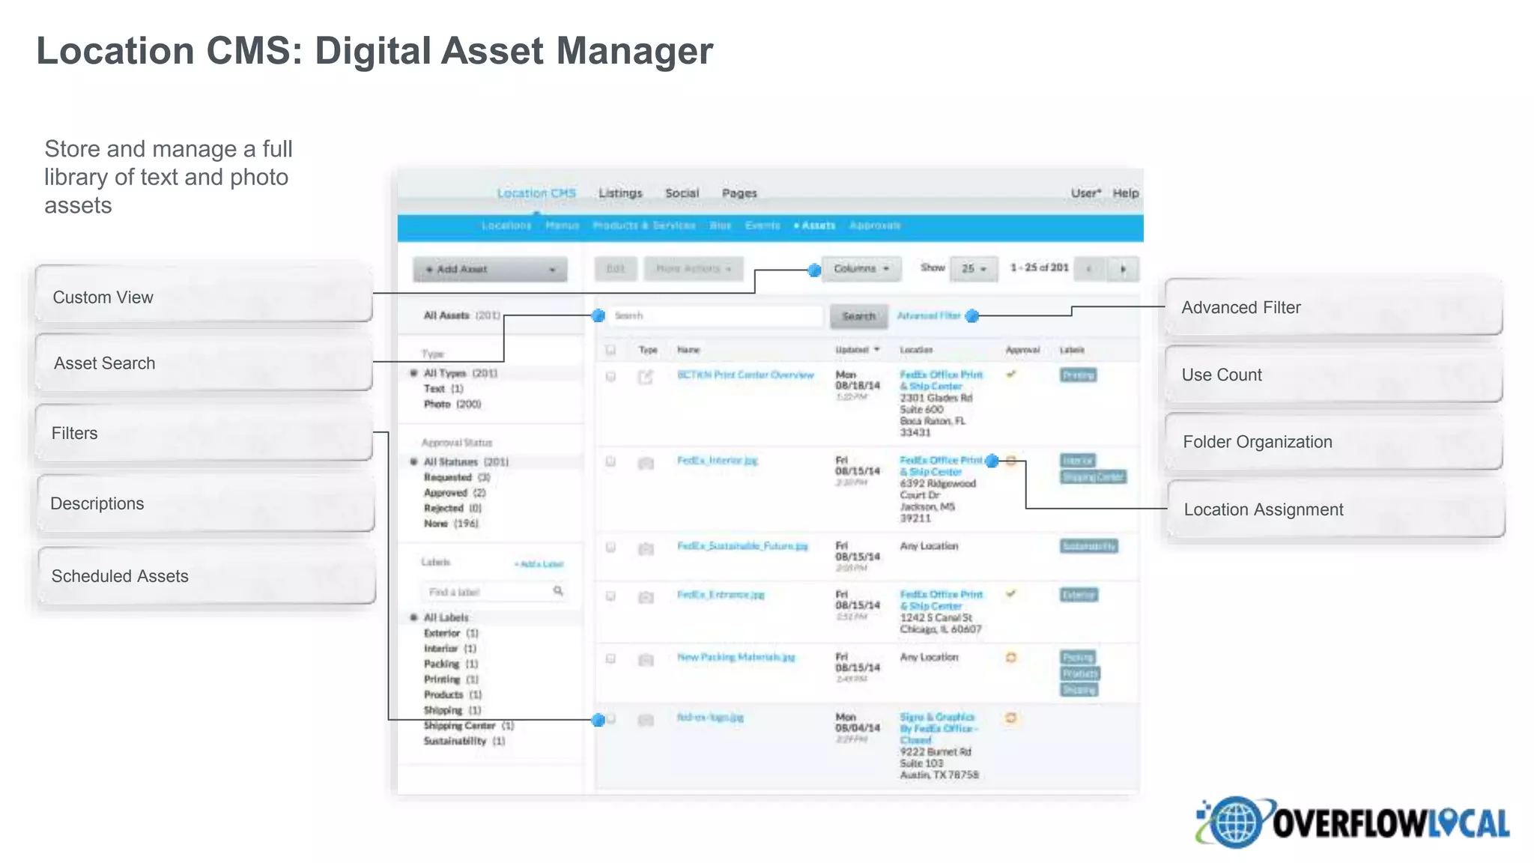Open the FedEx_Interior.jpg asset

pyautogui.click(x=718, y=461)
